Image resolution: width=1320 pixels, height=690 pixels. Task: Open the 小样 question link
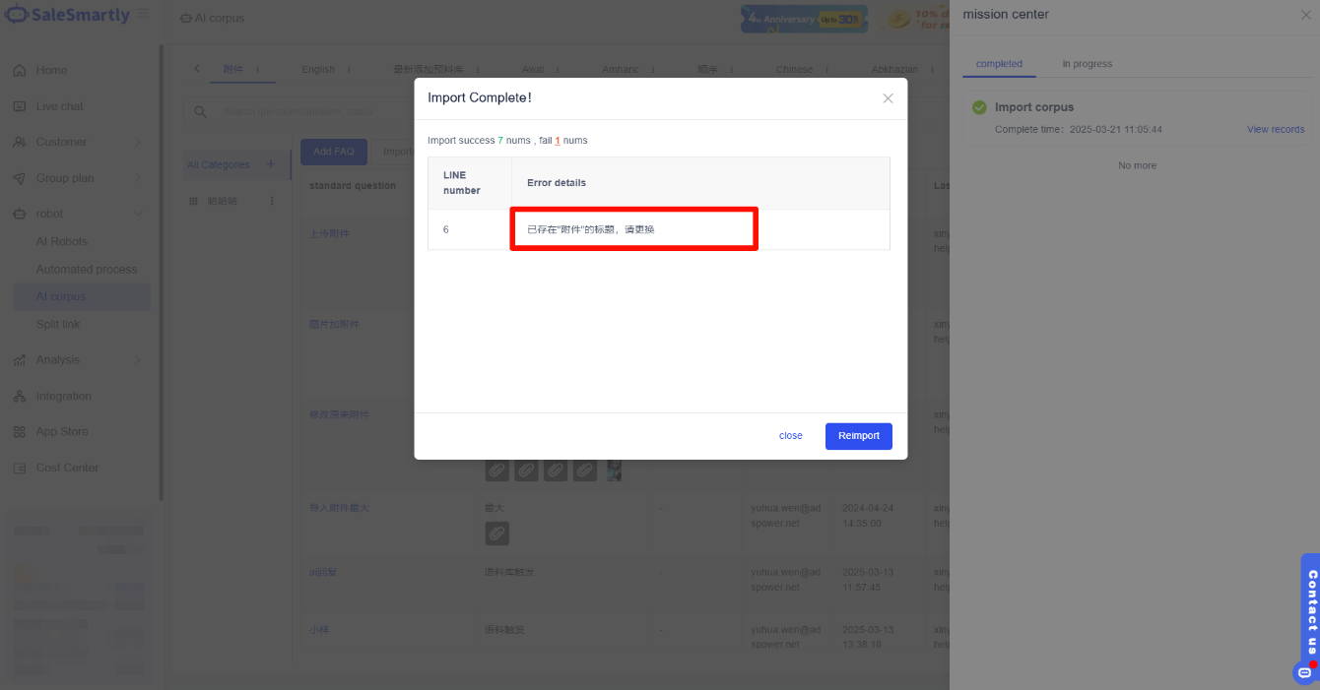point(319,629)
